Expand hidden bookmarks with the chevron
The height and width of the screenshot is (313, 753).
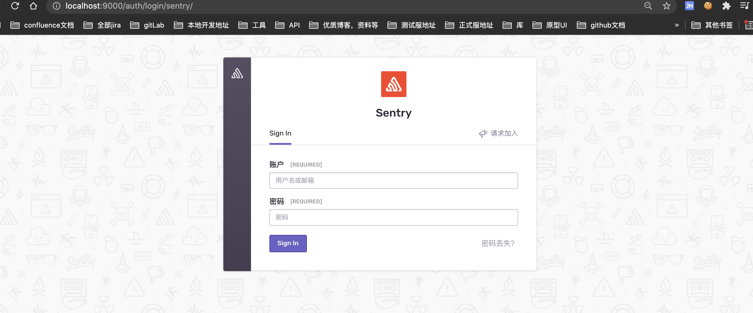pyautogui.click(x=677, y=25)
